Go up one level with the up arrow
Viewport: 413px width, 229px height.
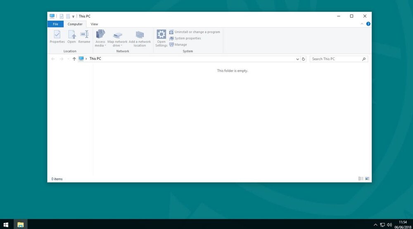pyautogui.click(x=74, y=59)
